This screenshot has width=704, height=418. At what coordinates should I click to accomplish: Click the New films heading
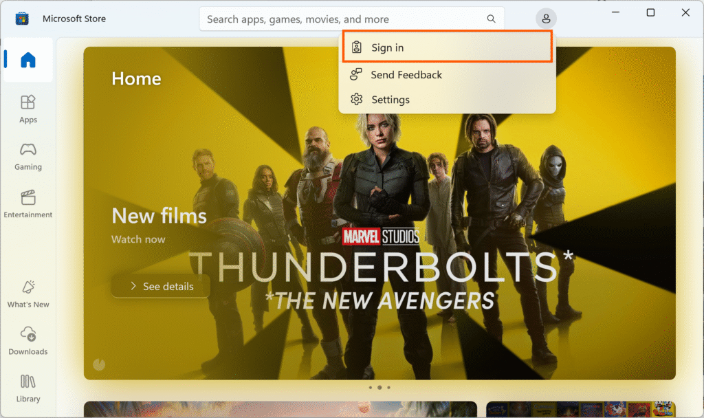[x=159, y=216]
